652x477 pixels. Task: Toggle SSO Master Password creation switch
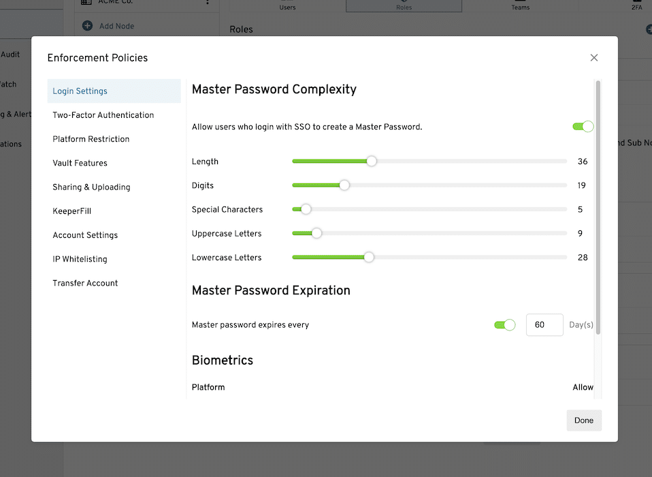pyautogui.click(x=583, y=127)
